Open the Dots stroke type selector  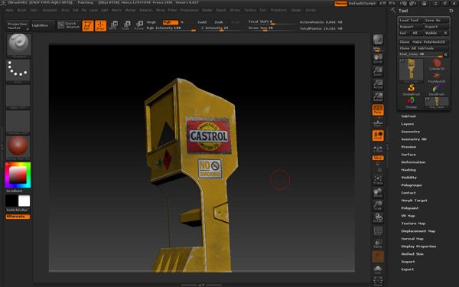point(18,71)
